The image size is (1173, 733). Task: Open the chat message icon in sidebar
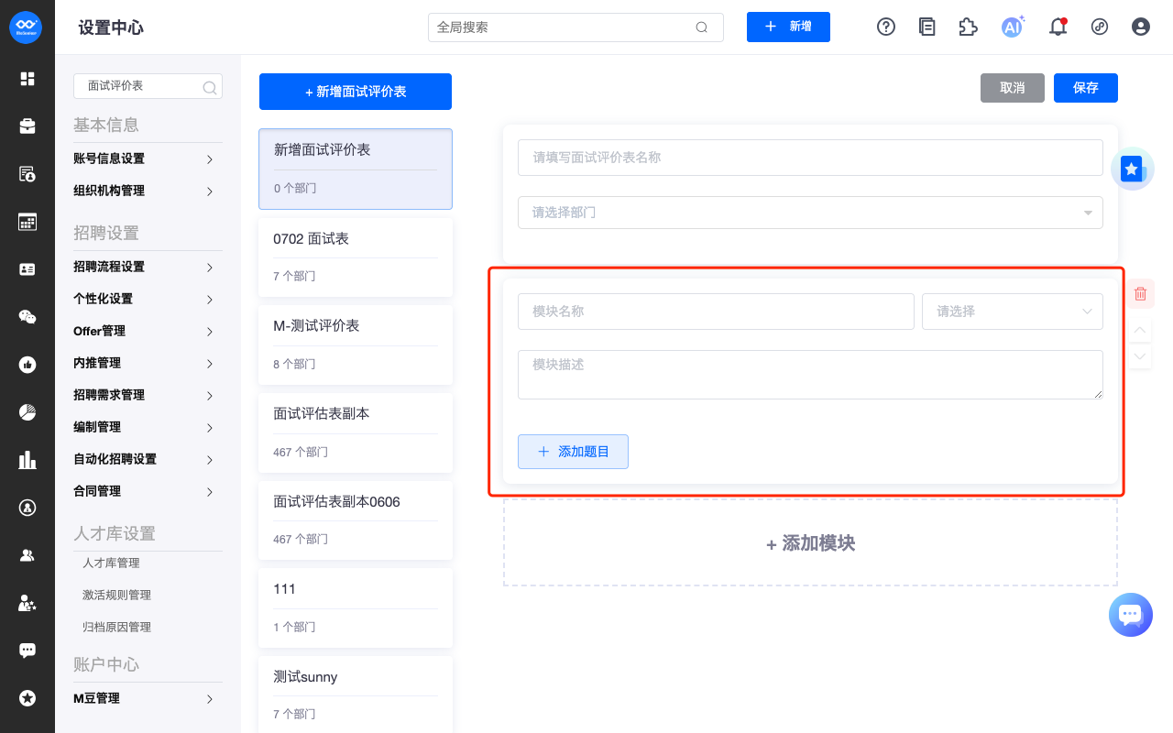27,651
